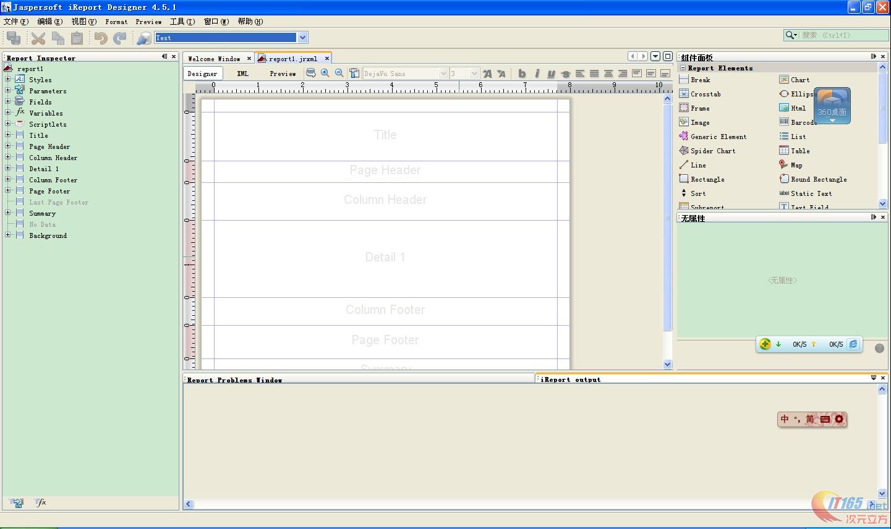Click the report query database icon
The height and width of the screenshot is (529, 891).
(311, 73)
